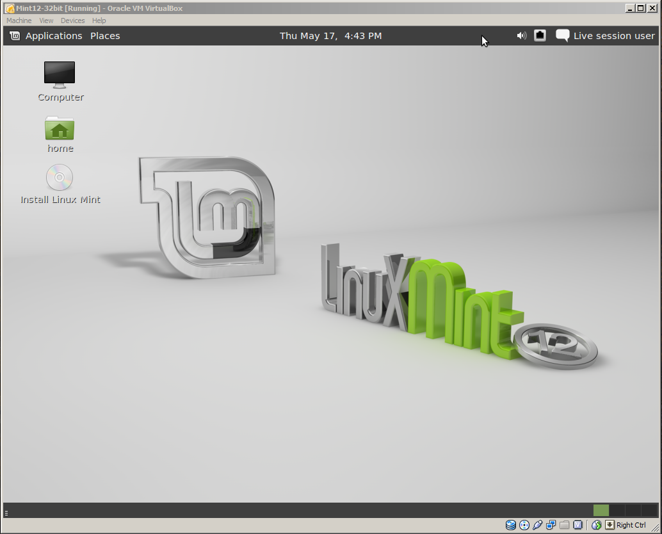Open VirtualBox View menu
Image resolution: width=662 pixels, height=534 pixels.
point(46,20)
